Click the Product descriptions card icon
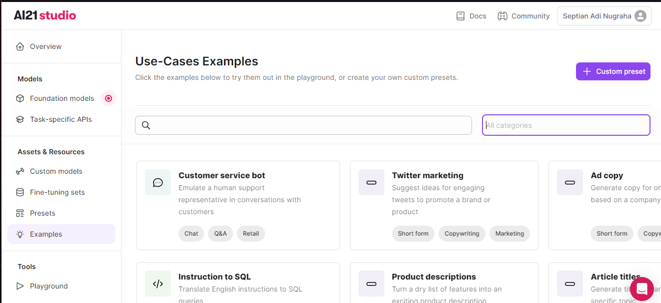 pyautogui.click(x=371, y=284)
